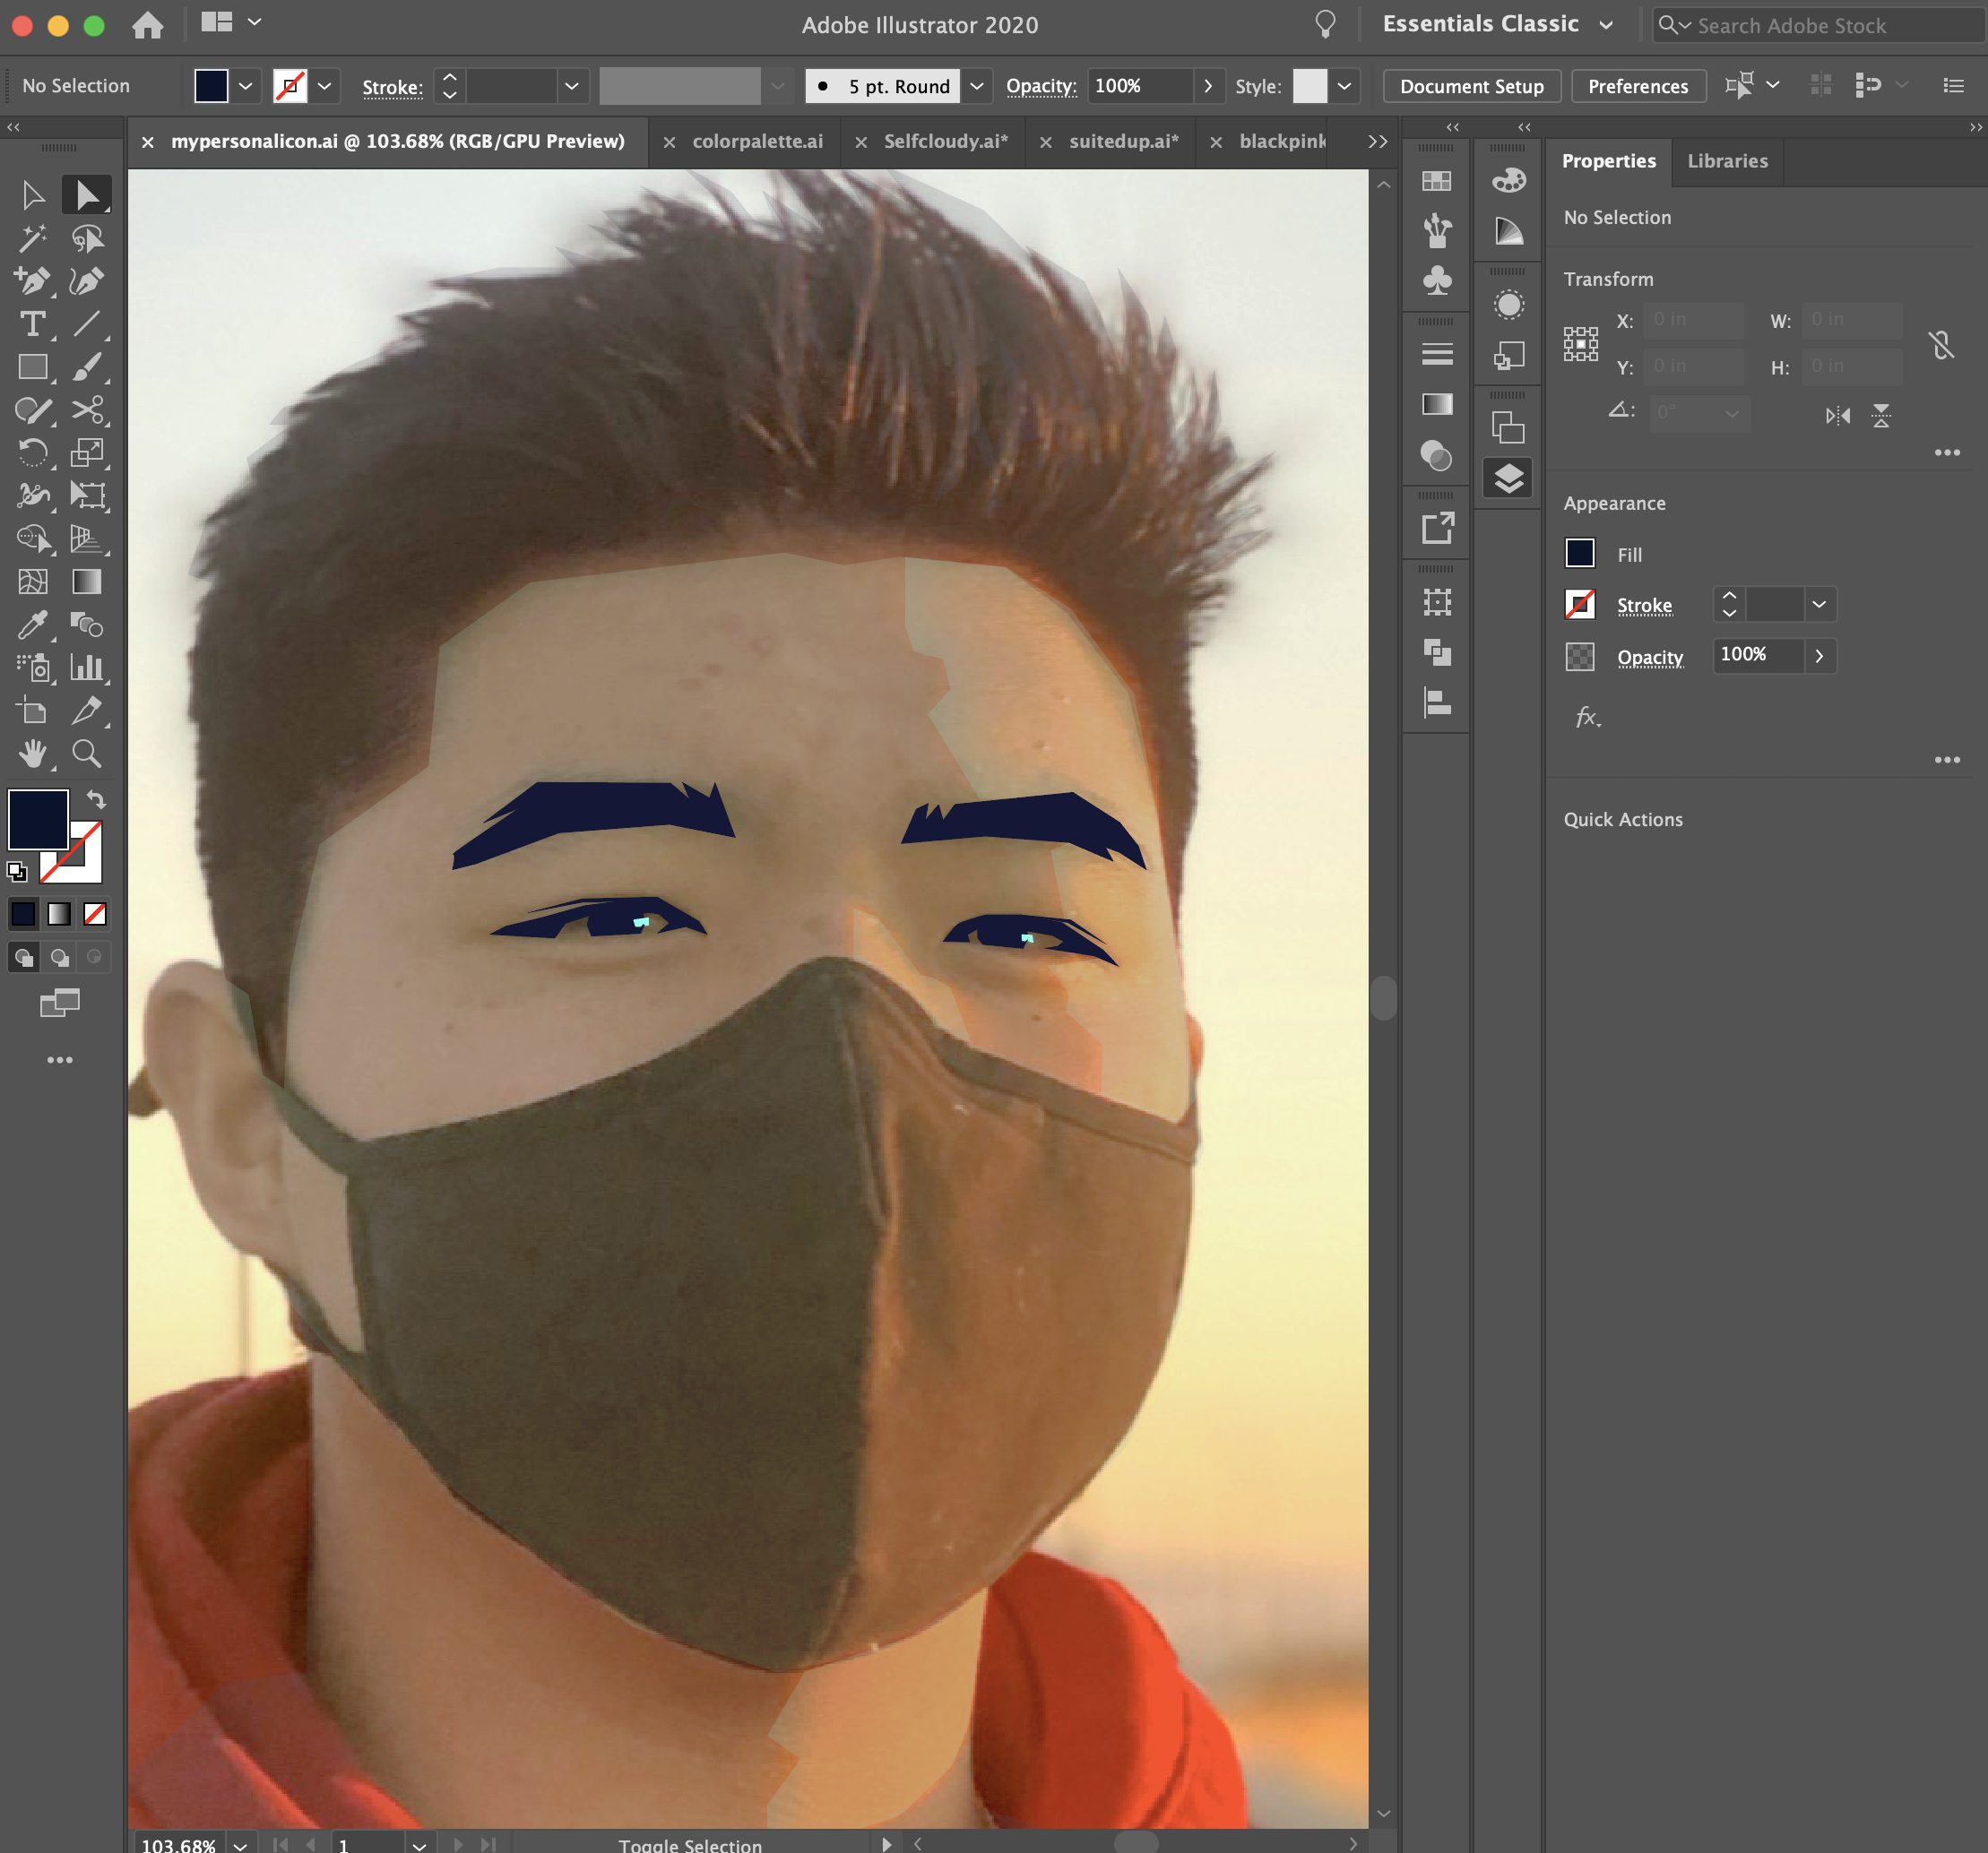Click the fx effects button
This screenshot has width=1988, height=1853.
point(1588,717)
